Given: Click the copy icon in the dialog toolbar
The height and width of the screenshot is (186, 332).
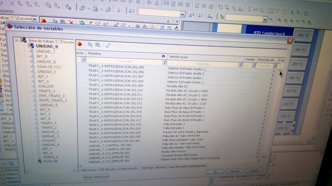Looking at the screenshot, I should tap(90, 45).
